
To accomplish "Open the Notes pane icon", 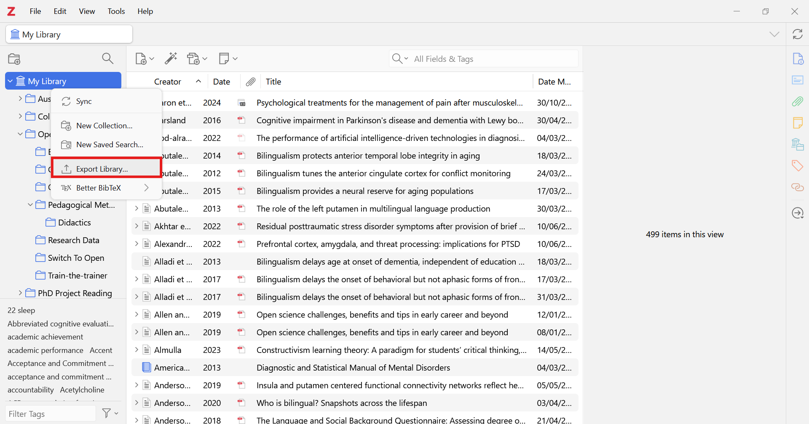I will 798,123.
